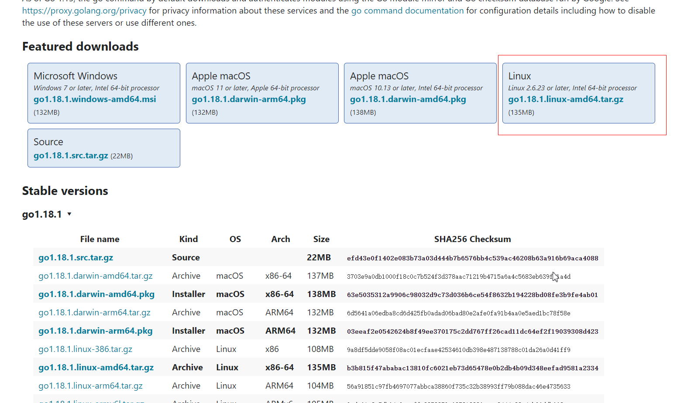The width and height of the screenshot is (677, 403).
Task: Click the Kind column header
Action: coord(189,239)
